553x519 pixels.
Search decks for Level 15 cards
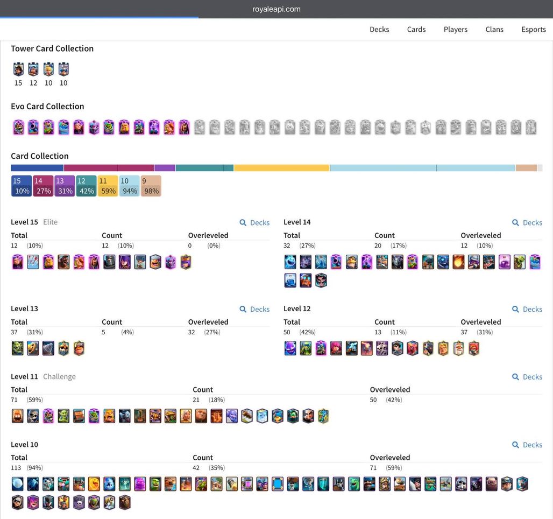point(254,222)
